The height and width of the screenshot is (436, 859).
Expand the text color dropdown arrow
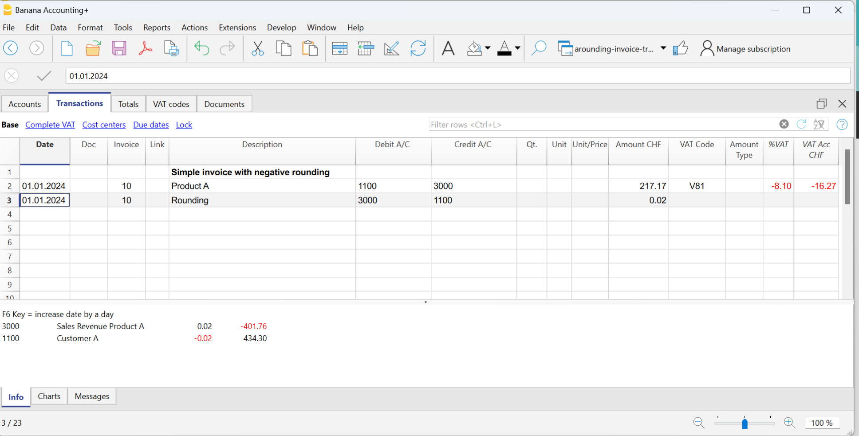pyautogui.click(x=517, y=48)
